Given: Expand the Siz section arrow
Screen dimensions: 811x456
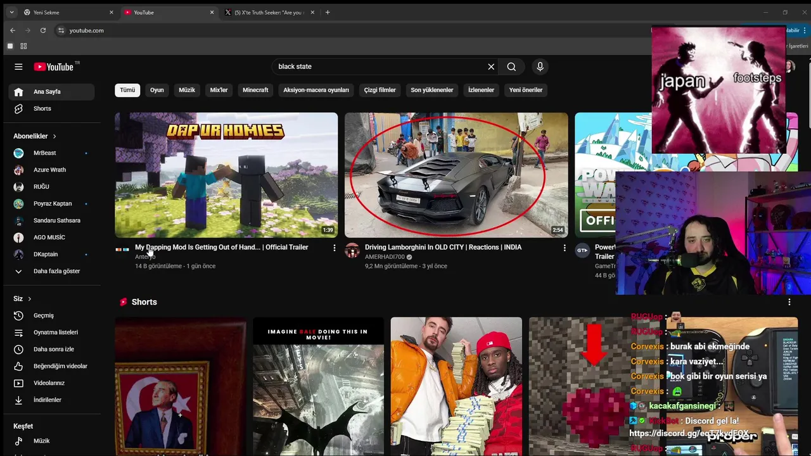Looking at the screenshot, I should (x=29, y=299).
